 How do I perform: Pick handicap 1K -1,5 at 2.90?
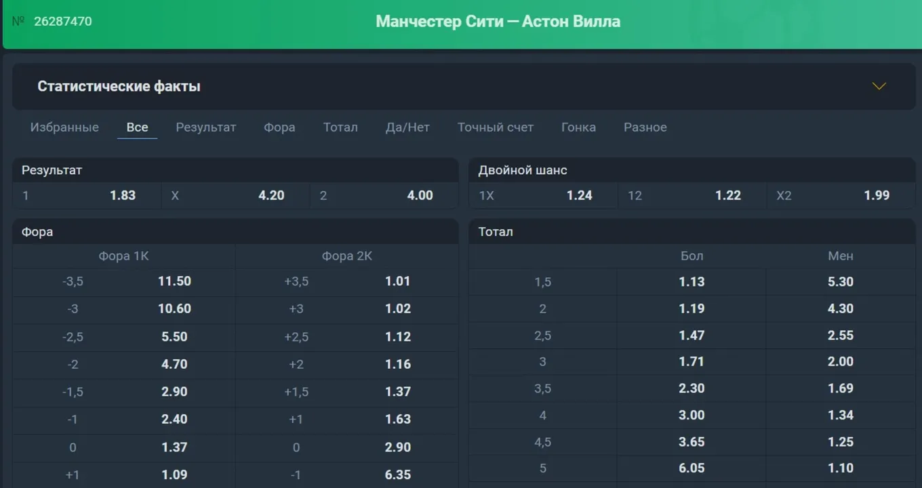124,392
